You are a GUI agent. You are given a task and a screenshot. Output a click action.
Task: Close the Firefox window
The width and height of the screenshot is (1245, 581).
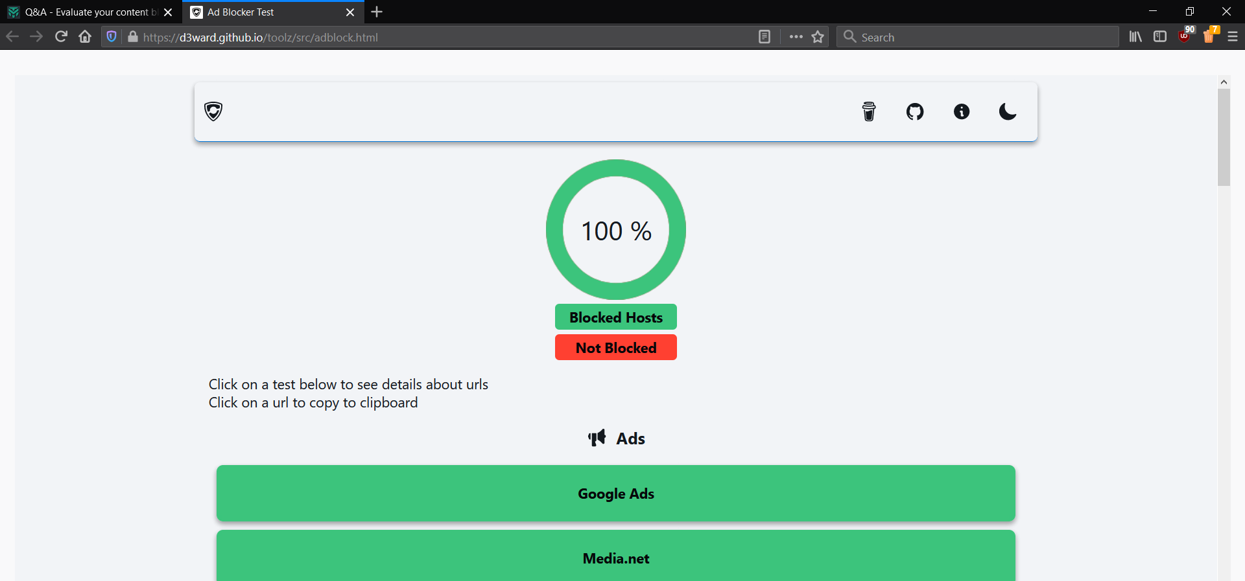(x=1227, y=12)
